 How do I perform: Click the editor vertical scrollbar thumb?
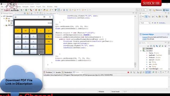tap(135, 64)
